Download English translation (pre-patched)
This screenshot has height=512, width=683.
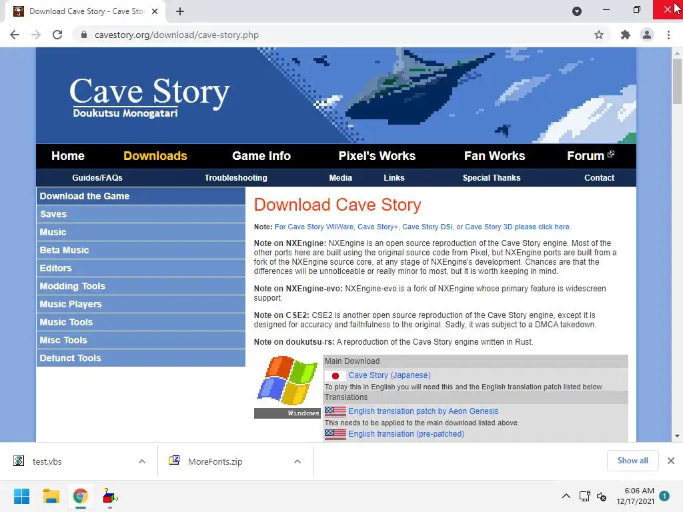[406, 434]
